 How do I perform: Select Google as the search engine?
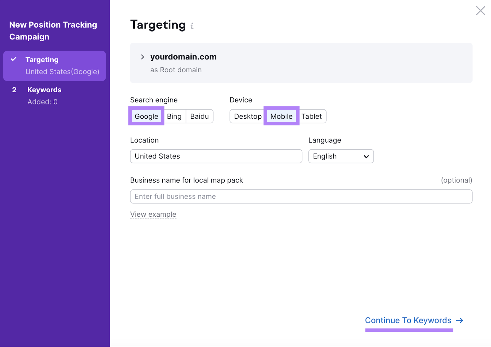146,116
